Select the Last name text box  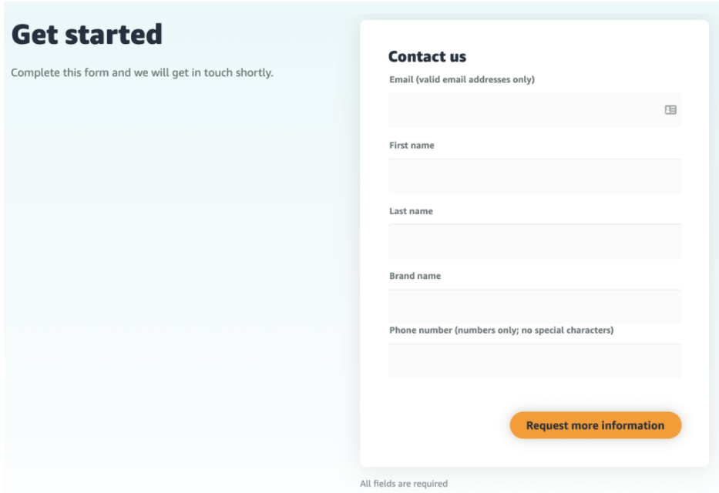tap(535, 241)
